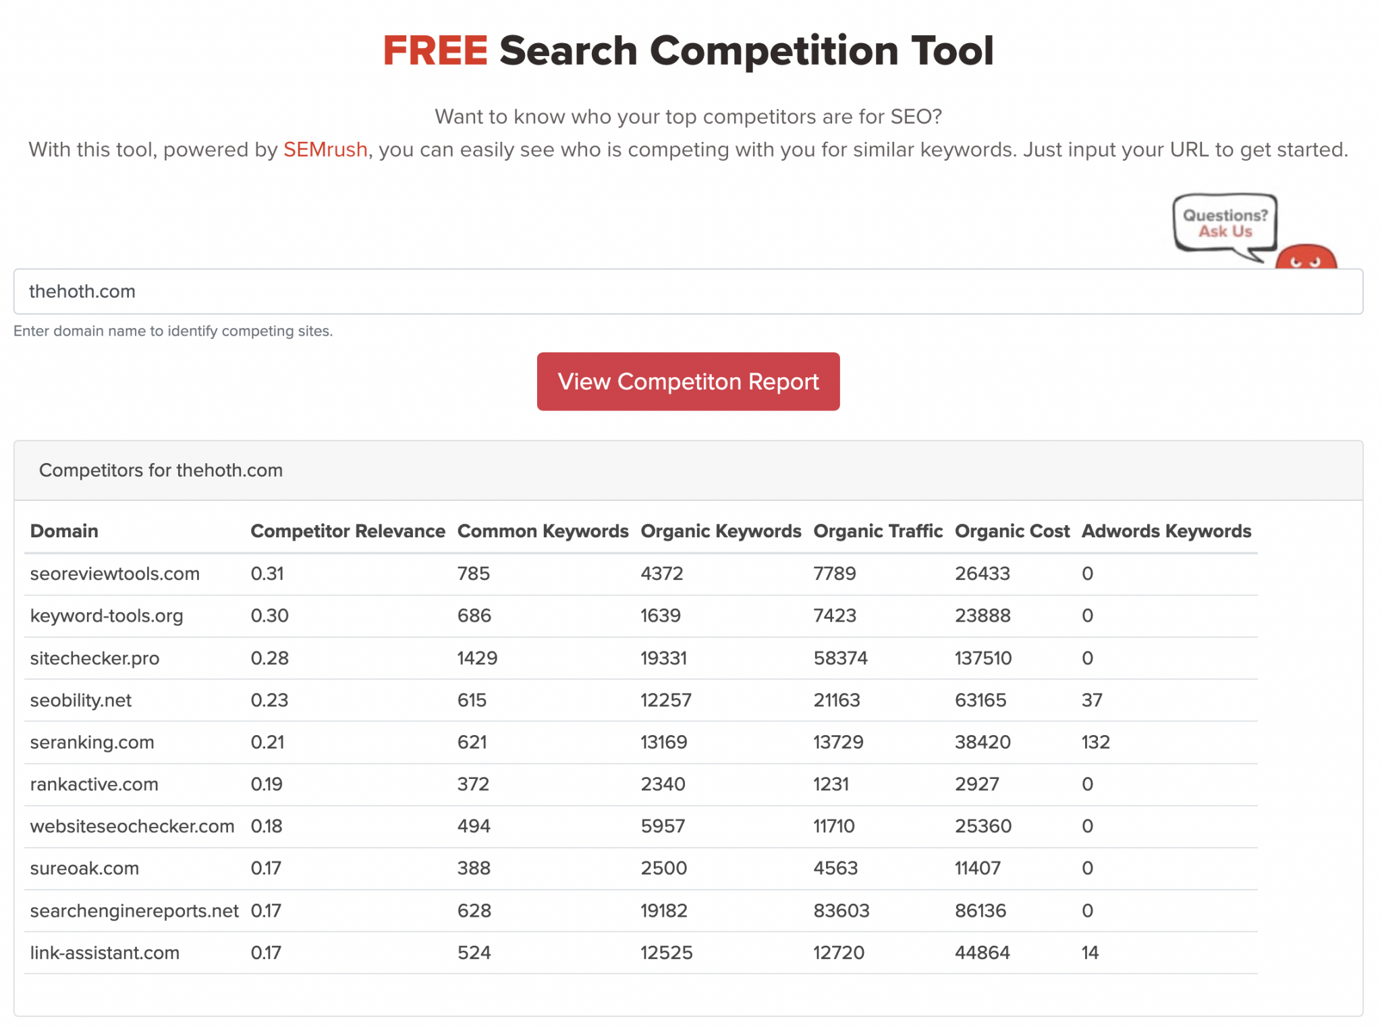The width and height of the screenshot is (1382, 1026).
Task: Click organic traffic value 7789
Action: [x=835, y=574]
